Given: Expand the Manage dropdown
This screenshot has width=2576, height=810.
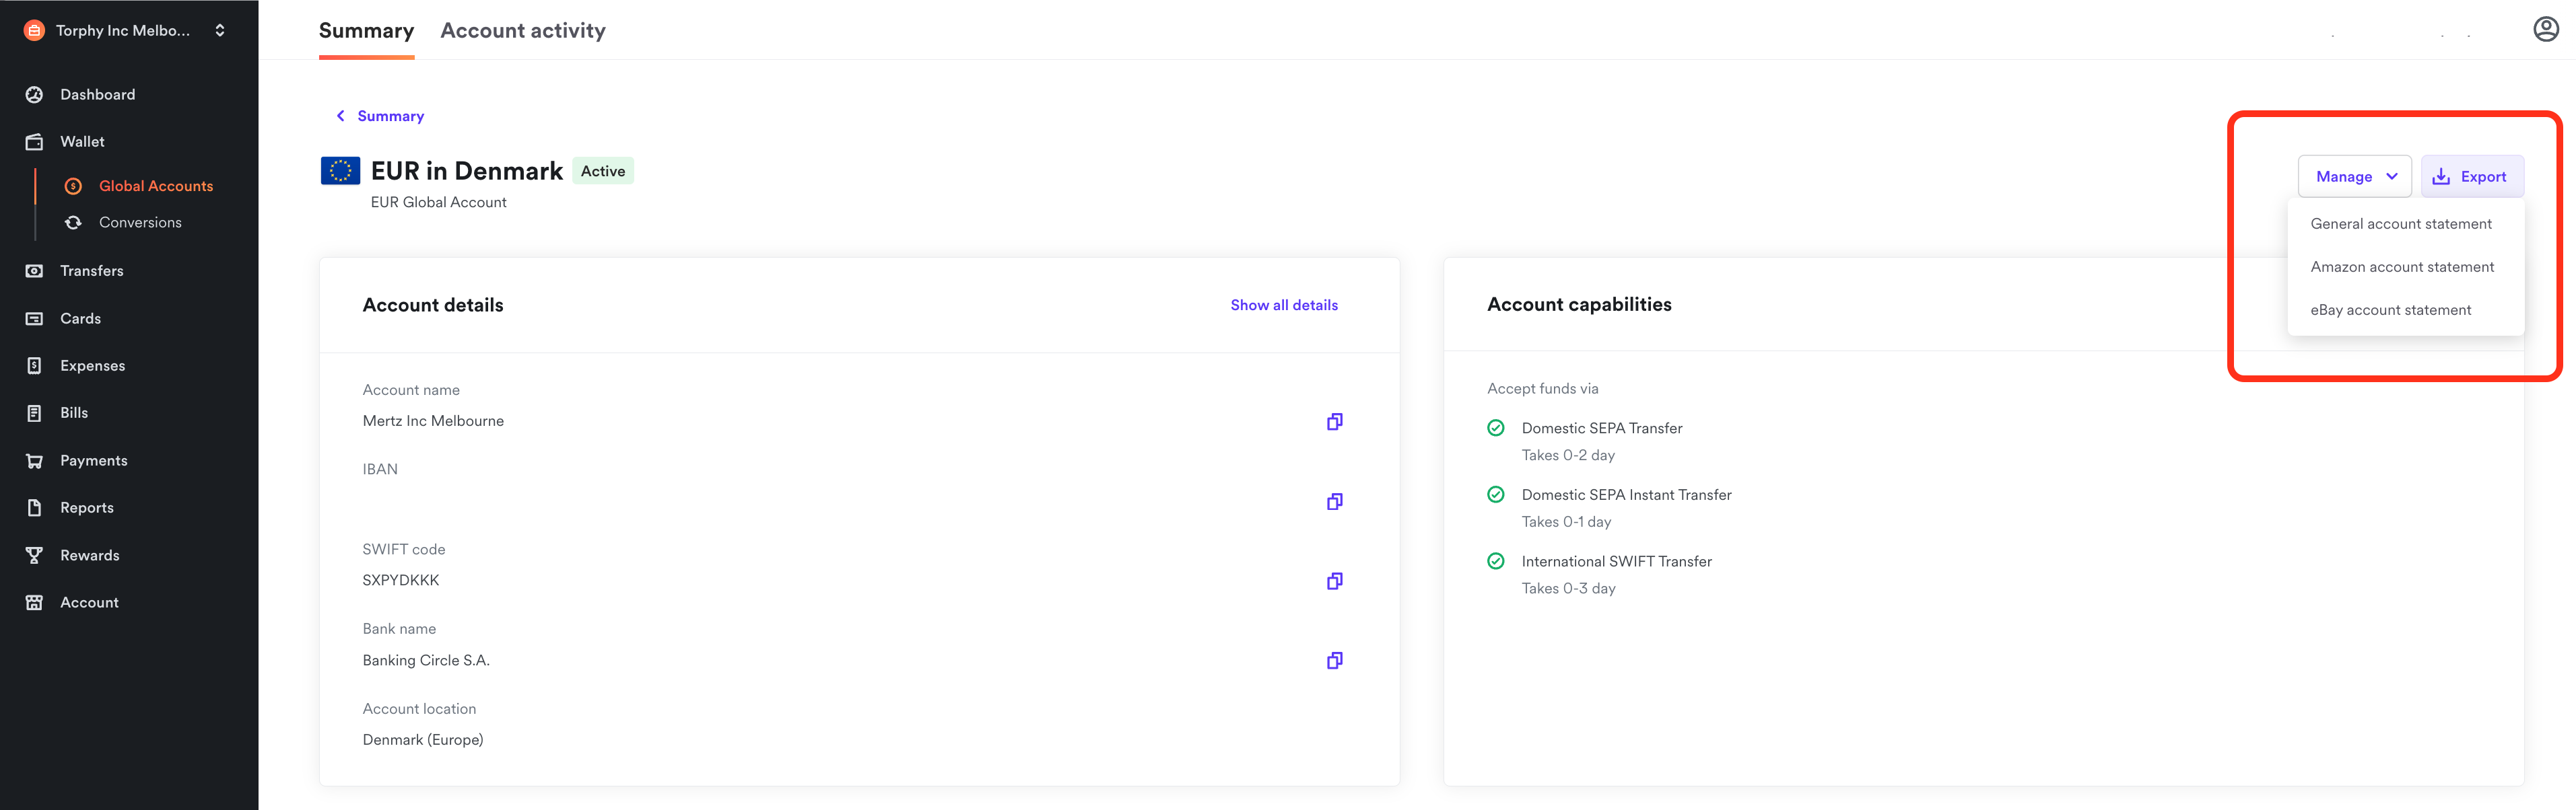Looking at the screenshot, I should pos(2354,176).
